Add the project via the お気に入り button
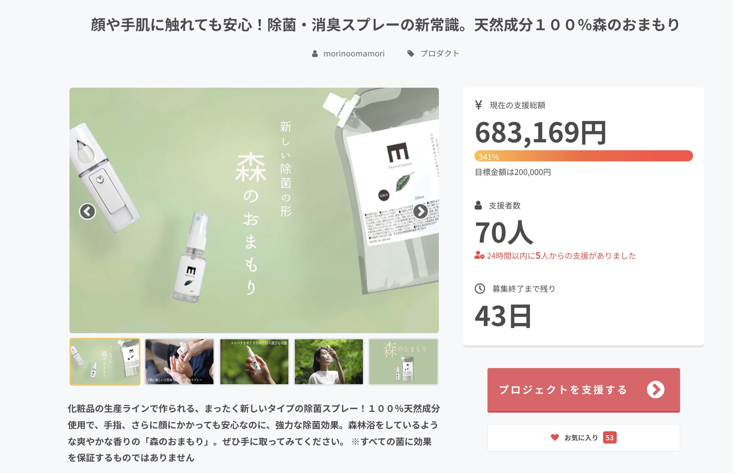 pyautogui.click(x=584, y=438)
